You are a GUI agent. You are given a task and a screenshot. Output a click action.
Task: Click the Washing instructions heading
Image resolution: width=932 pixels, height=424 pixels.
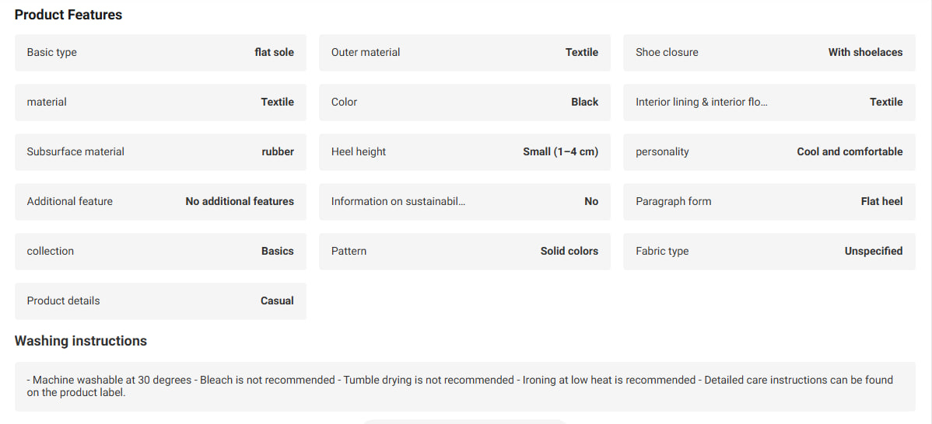(x=81, y=342)
